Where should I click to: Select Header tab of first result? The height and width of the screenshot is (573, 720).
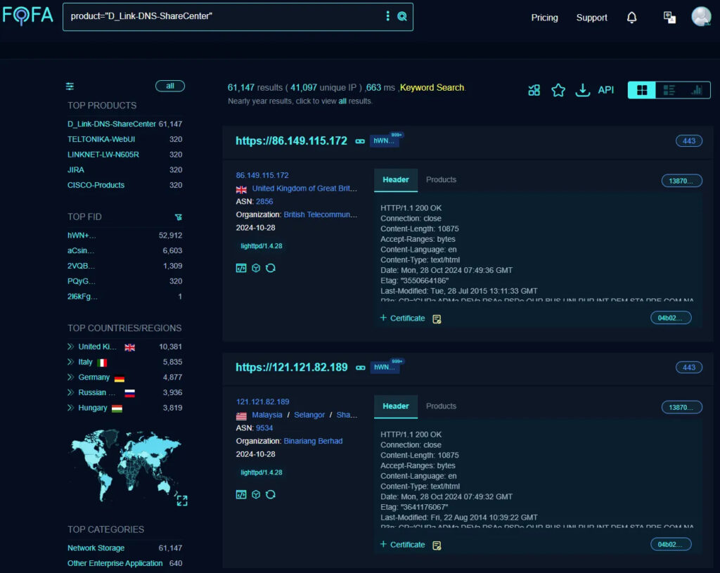pyautogui.click(x=396, y=180)
